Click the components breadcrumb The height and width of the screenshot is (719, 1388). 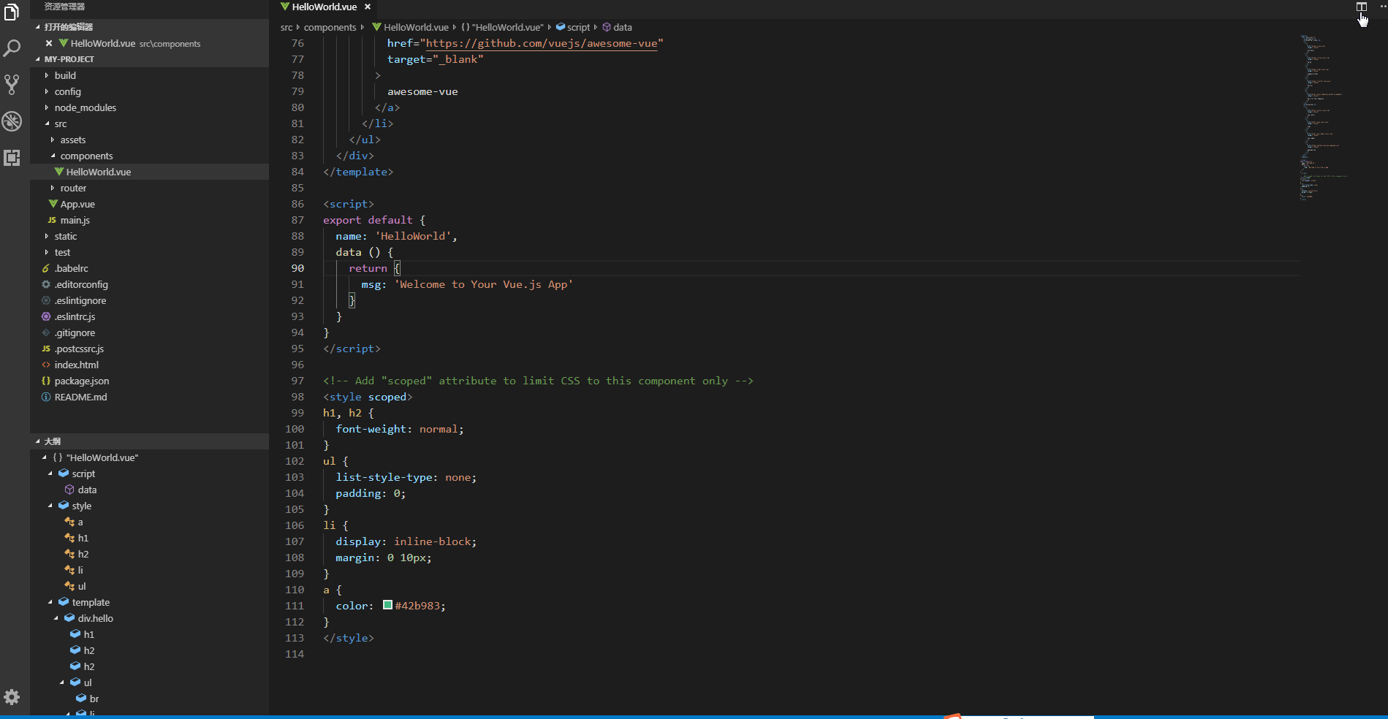click(x=330, y=27)
